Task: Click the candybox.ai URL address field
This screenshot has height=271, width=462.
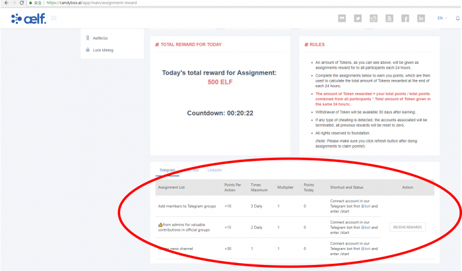Action: click(91, 3)
